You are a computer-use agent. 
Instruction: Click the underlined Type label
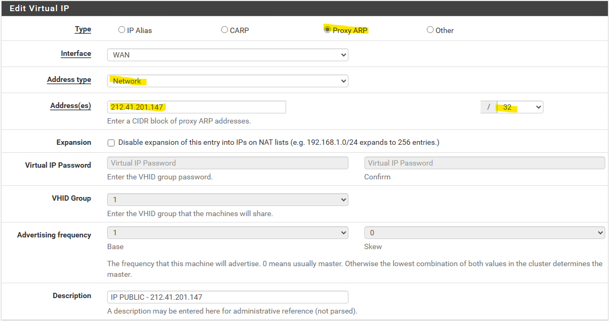[x=83, y=29]
